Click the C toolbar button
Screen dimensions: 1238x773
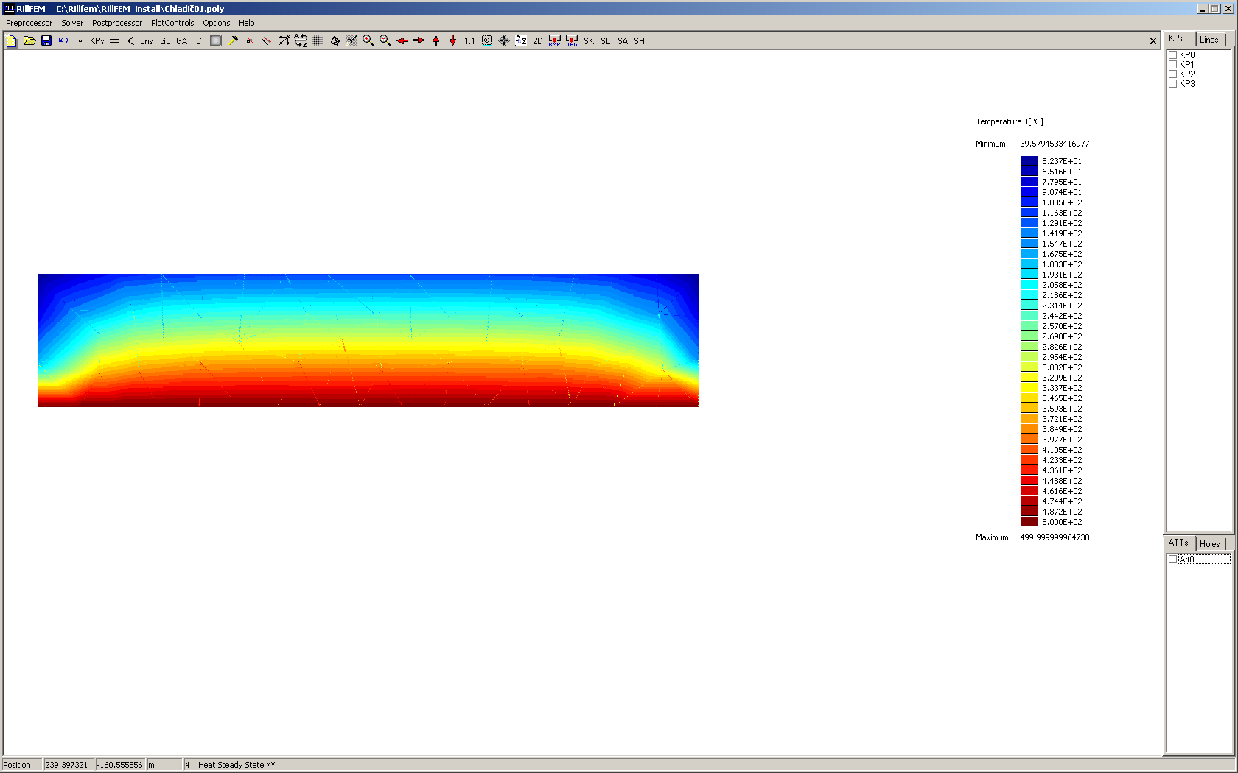pyautogui.click(x=199, y=41)
